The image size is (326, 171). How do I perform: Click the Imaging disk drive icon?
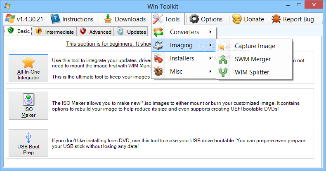[158, 45]
